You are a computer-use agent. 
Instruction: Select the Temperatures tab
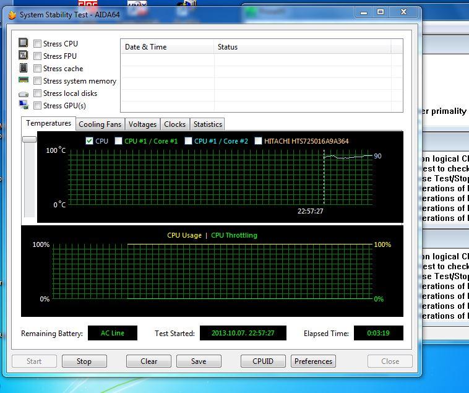pyautogui.click(x=48, y=123)
